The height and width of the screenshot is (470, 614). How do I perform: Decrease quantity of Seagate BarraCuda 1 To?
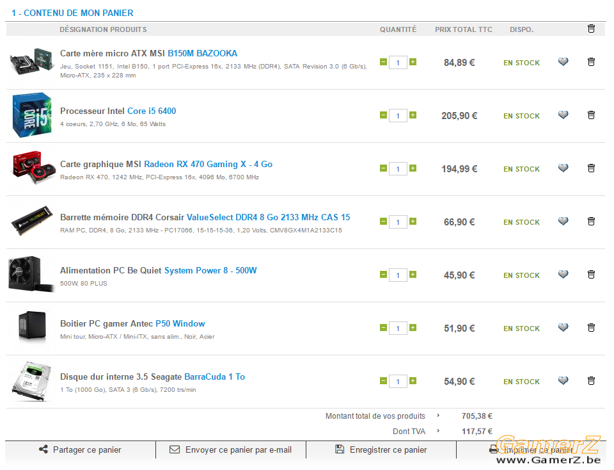383,380
